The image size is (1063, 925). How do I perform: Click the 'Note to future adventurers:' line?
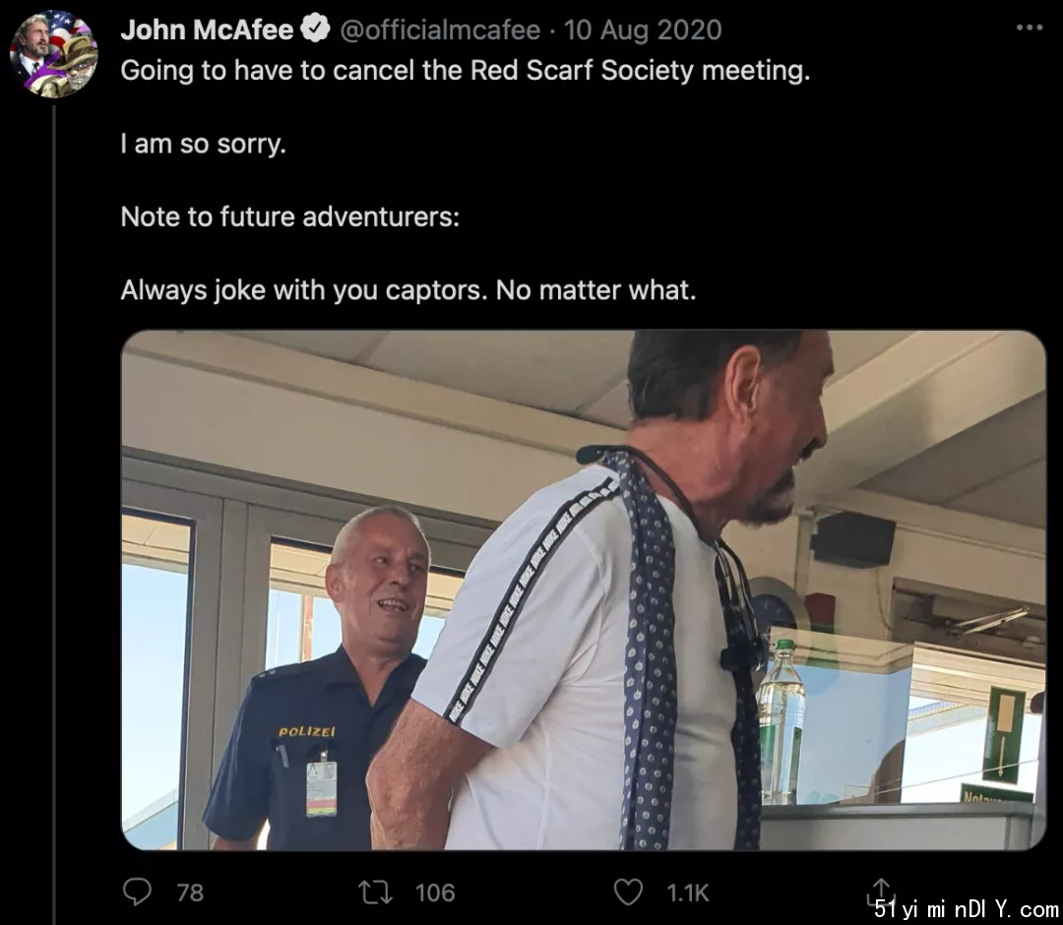click(290, 216)
